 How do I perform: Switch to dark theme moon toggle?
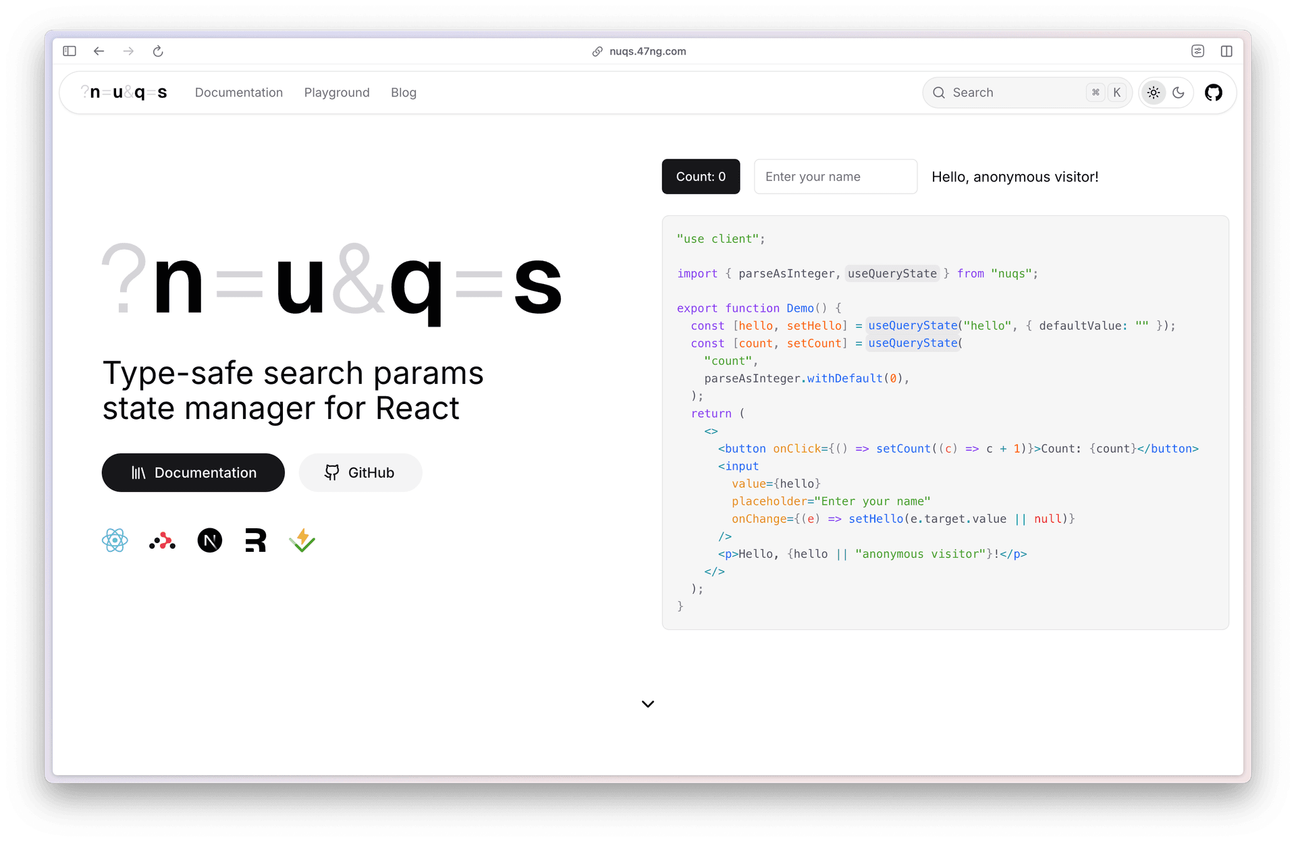click(x=1179, y=92)
